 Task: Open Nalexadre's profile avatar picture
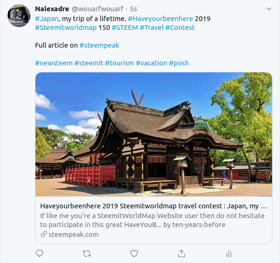pyautogui.click(x=19, y=16)
